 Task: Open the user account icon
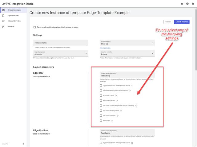click(x=193, y=4)
